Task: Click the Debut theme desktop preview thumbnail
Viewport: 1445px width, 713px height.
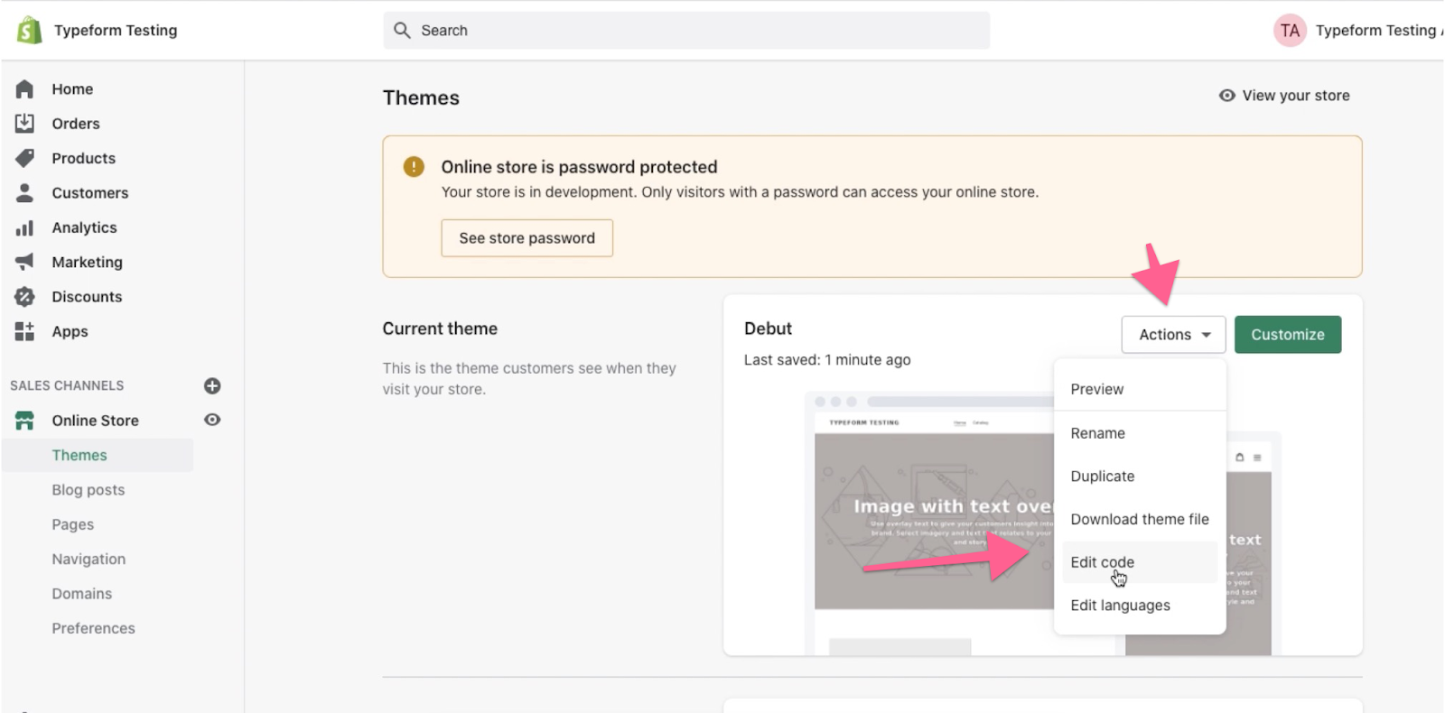Action: (934, 523)
